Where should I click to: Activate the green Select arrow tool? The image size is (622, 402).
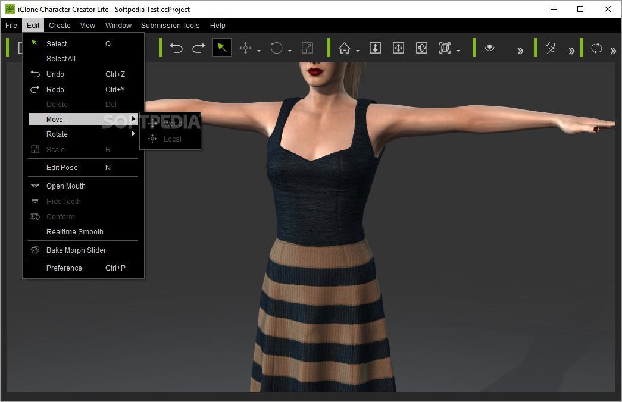(x=222, y=48)
